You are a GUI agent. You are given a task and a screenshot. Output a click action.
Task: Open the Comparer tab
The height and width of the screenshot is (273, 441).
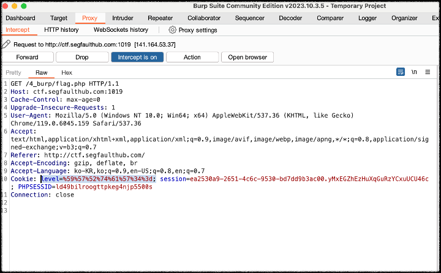click(x=330, y=18)
